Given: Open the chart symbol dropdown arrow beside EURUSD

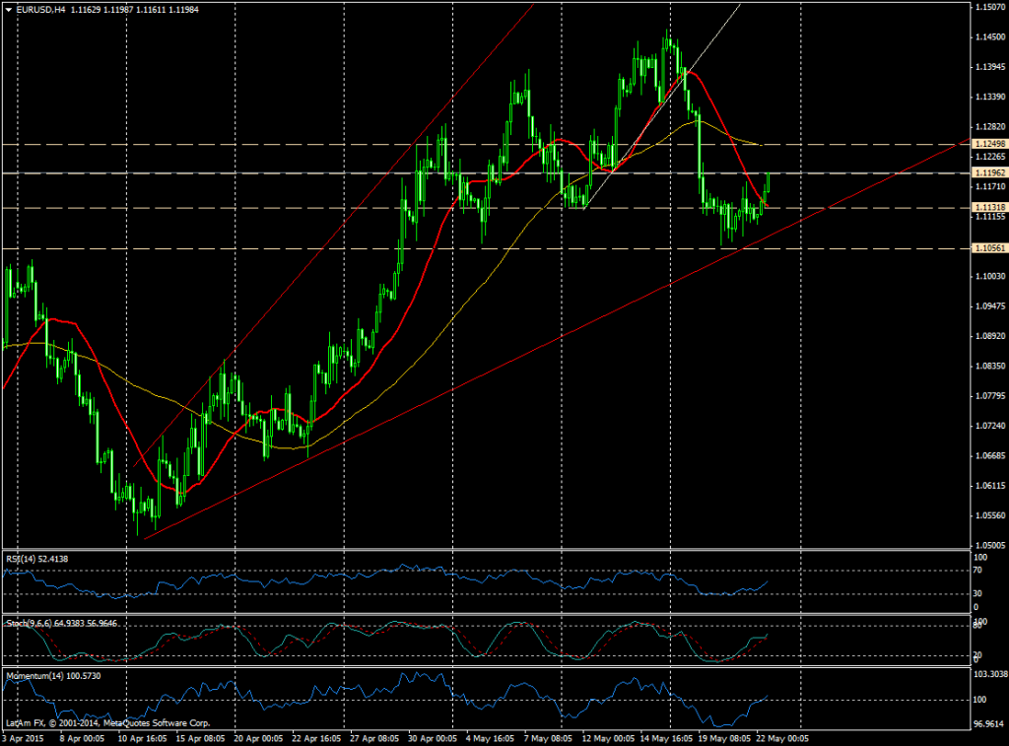Looking at the screenshot, I should (x=10, y=9).
